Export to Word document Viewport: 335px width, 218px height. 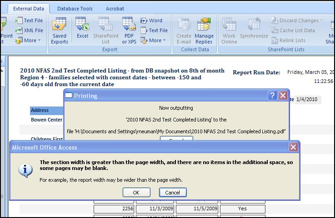pyautogui.click(x=151, y=20)
